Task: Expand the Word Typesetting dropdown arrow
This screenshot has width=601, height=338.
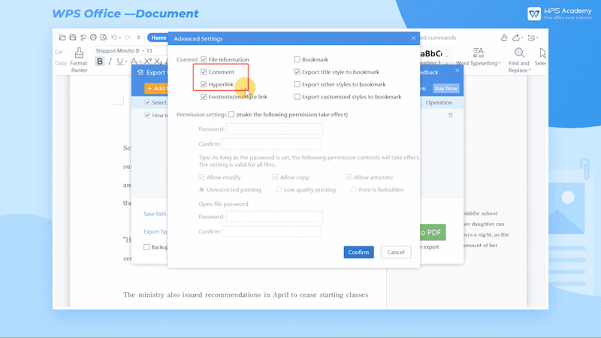Action: tap(500, 64)
